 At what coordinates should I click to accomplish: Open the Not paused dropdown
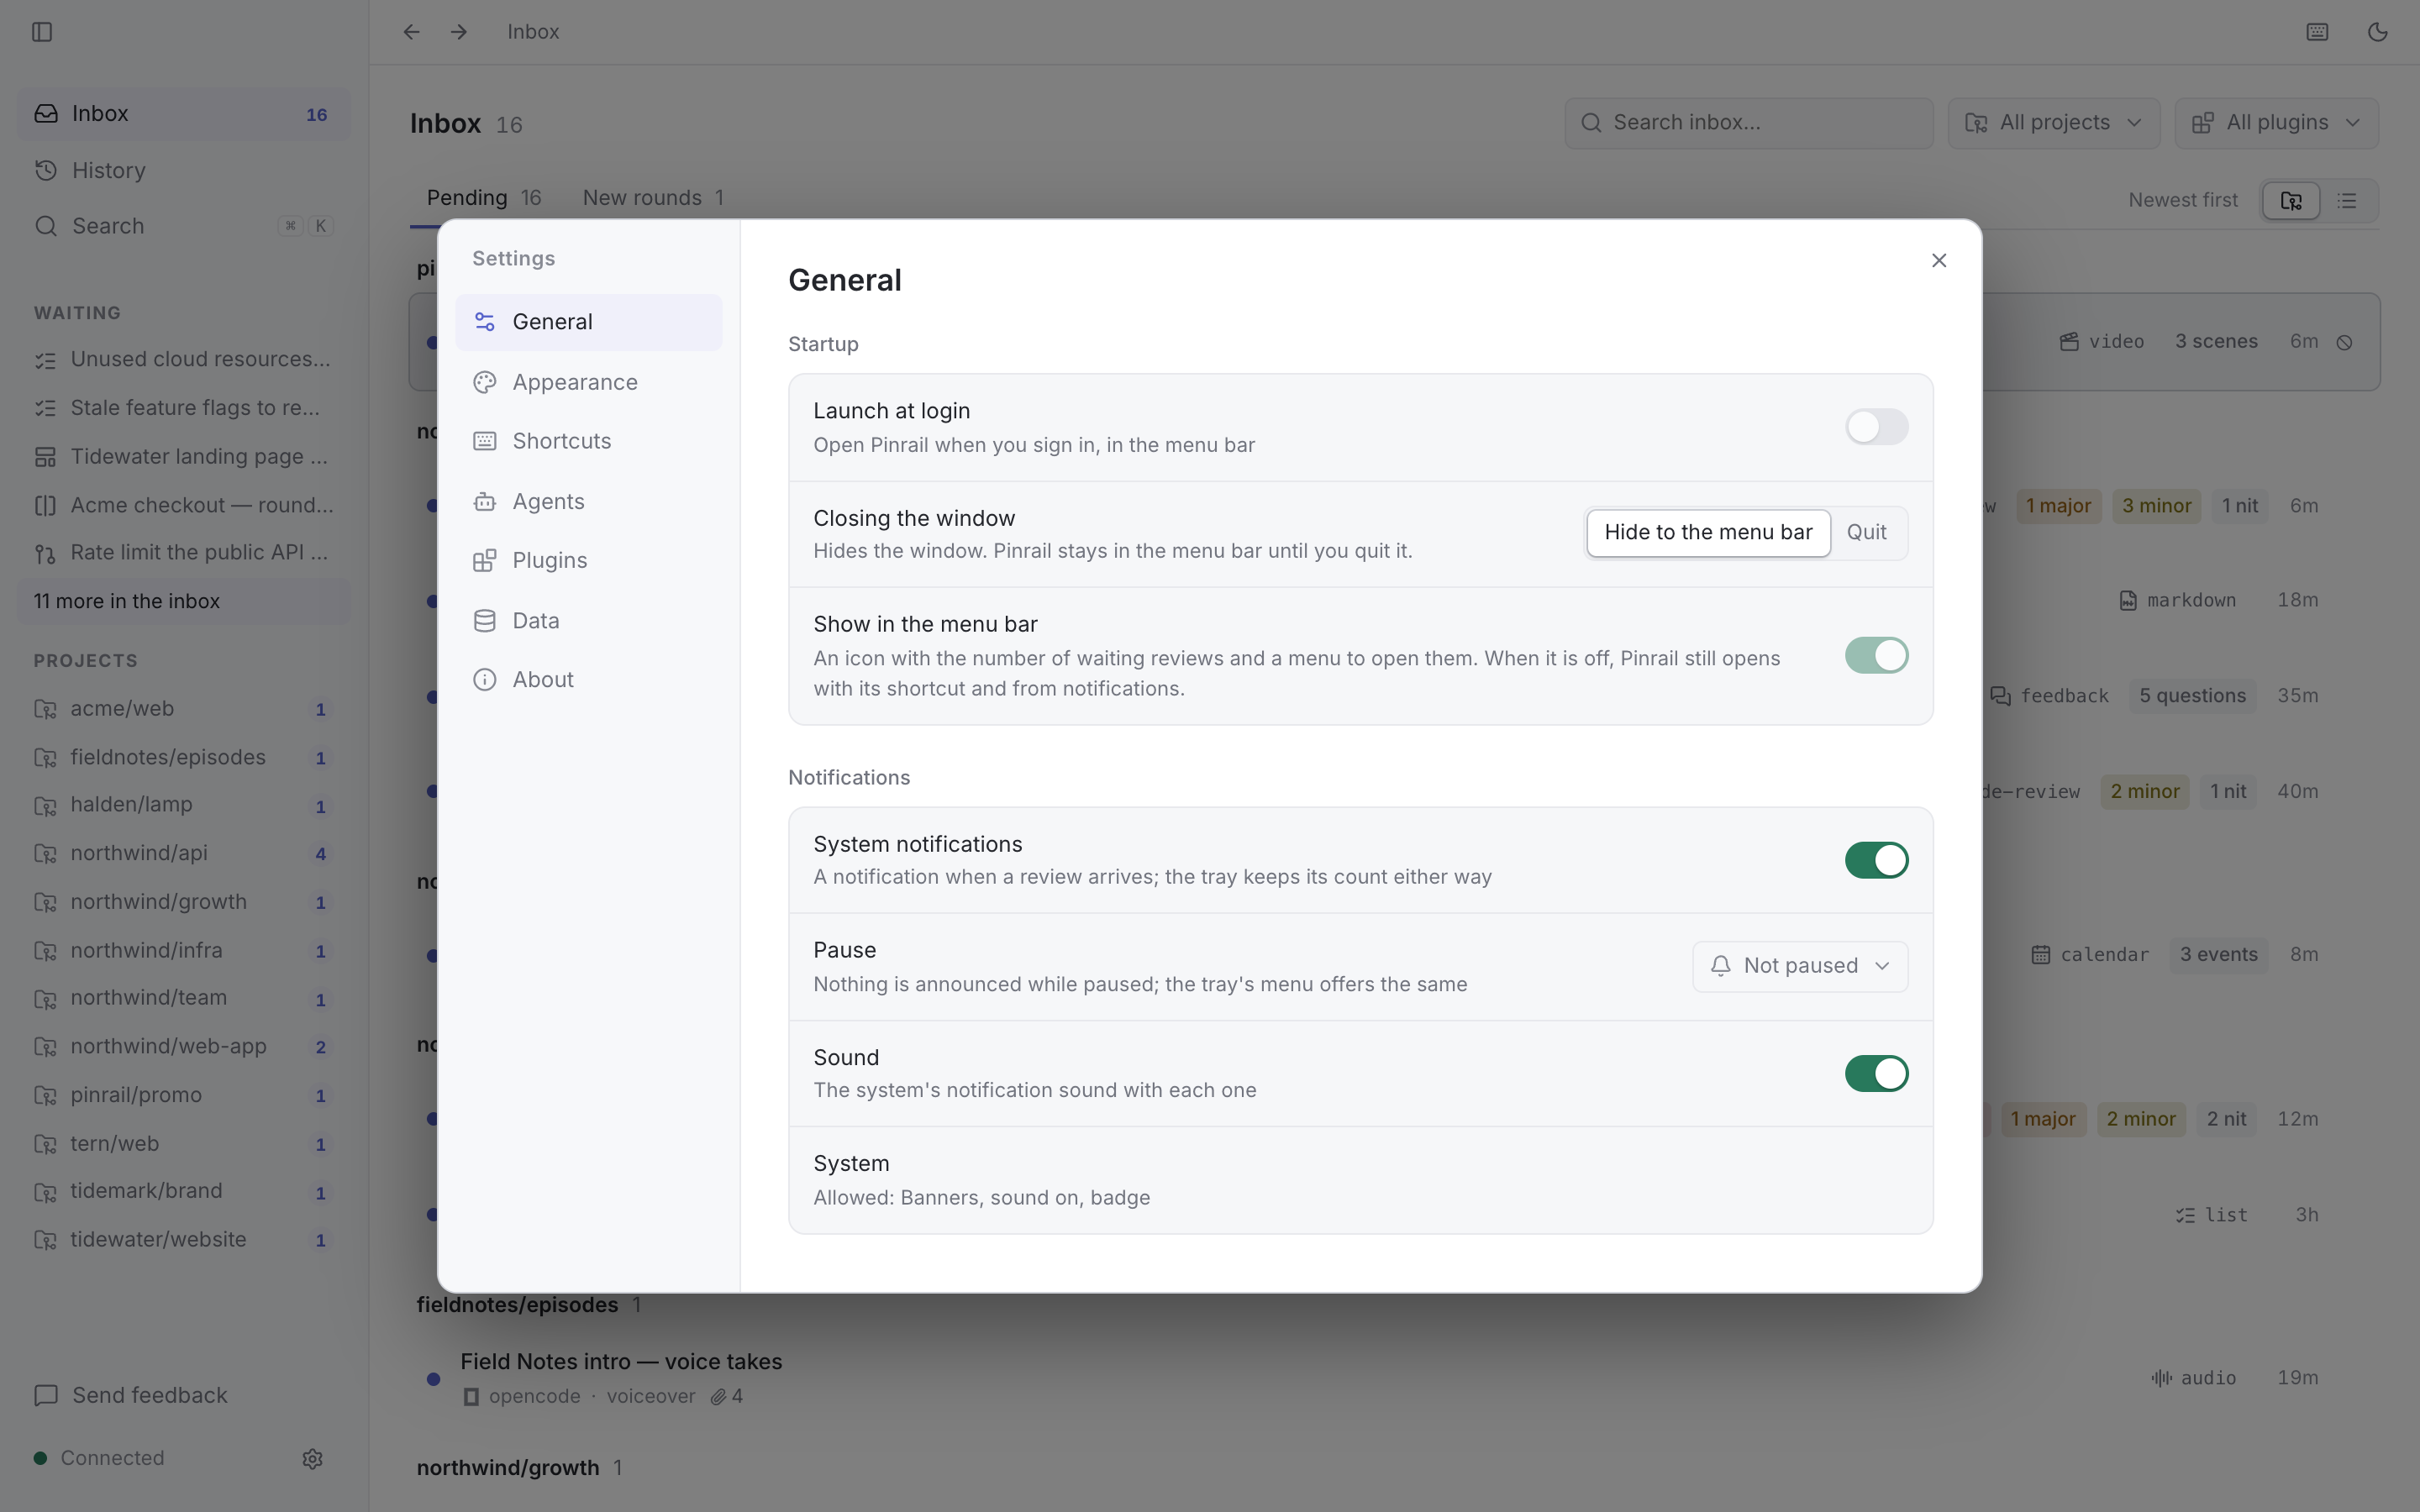1800,966
